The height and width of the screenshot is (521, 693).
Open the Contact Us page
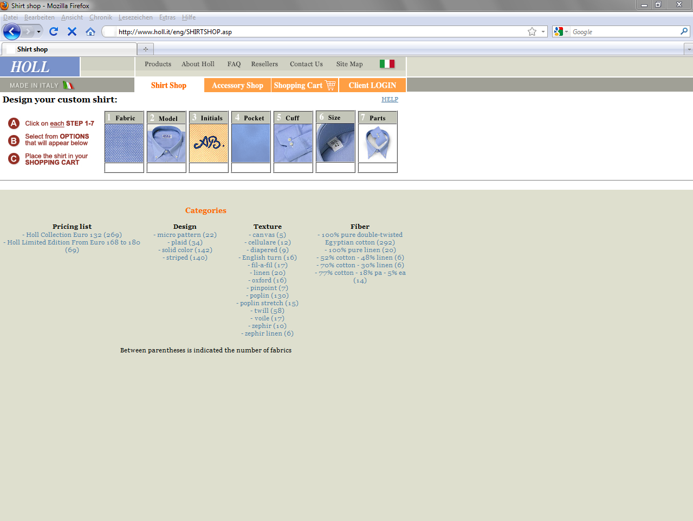306,64
